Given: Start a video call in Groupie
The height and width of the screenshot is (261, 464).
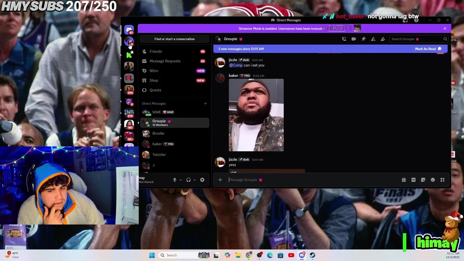Looking at the screenshot, I should tap(354, 39).
